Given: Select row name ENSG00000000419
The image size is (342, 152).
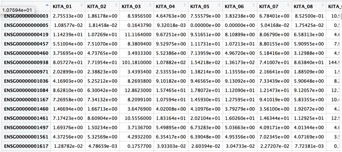Looking at the screenshot, I should tap(26, 35).
